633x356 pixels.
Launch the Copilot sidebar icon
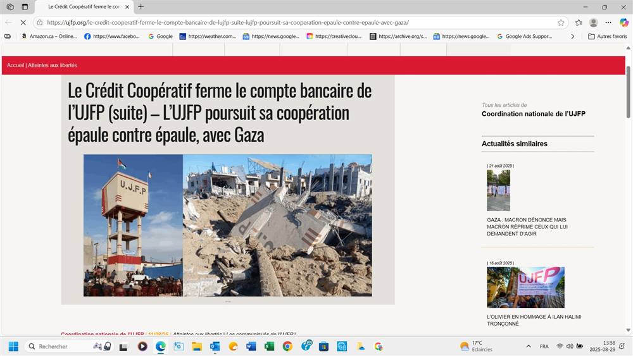624,23
